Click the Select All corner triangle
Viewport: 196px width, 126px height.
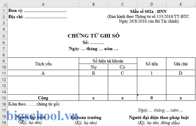click(5, 5)
